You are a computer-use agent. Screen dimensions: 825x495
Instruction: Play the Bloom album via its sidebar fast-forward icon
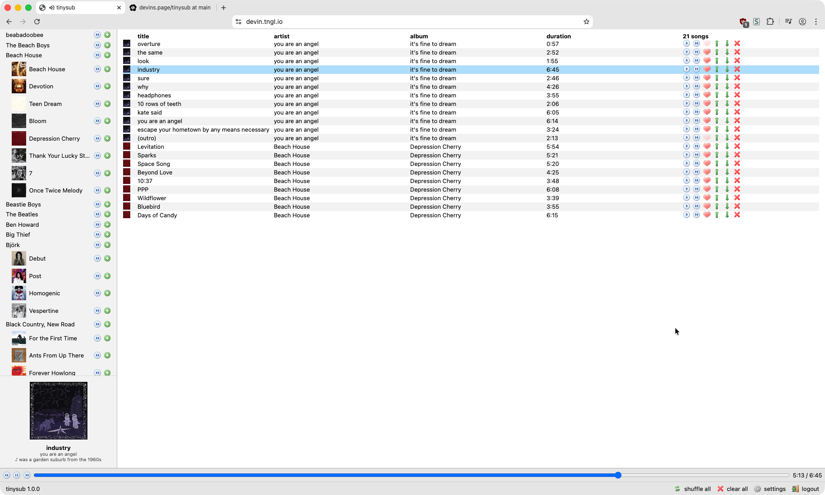tap(97, 121)
